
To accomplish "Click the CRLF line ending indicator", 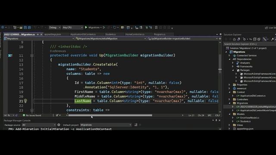I will coord(217,115).
